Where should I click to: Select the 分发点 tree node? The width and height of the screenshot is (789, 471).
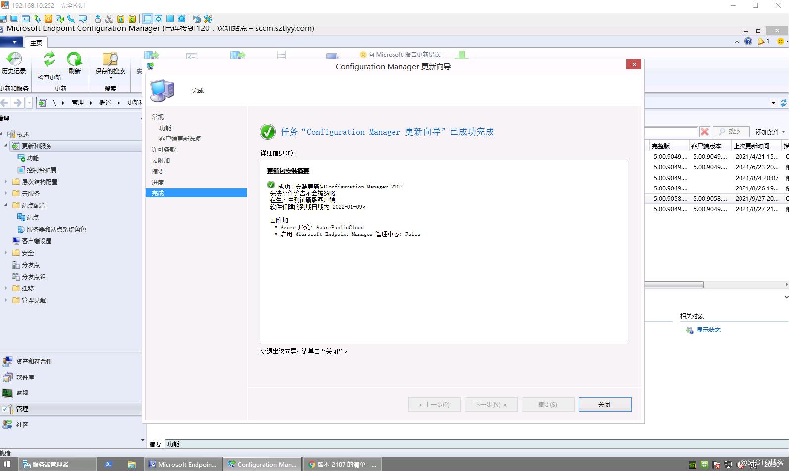tap(31, 265)
